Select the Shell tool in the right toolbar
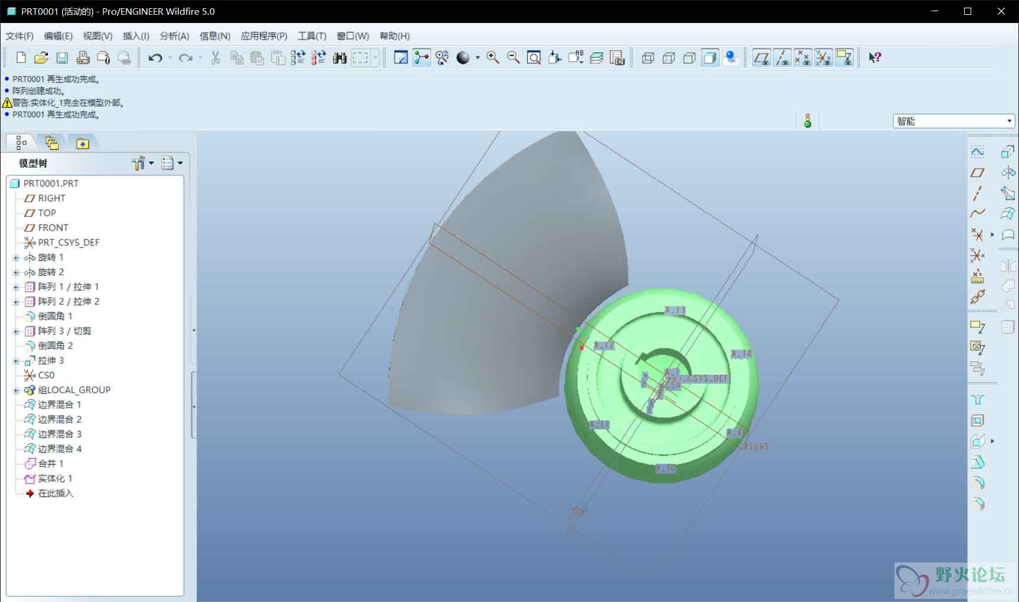The height and width of the screenshot is (602, 1019). click(x=977, y=421)
